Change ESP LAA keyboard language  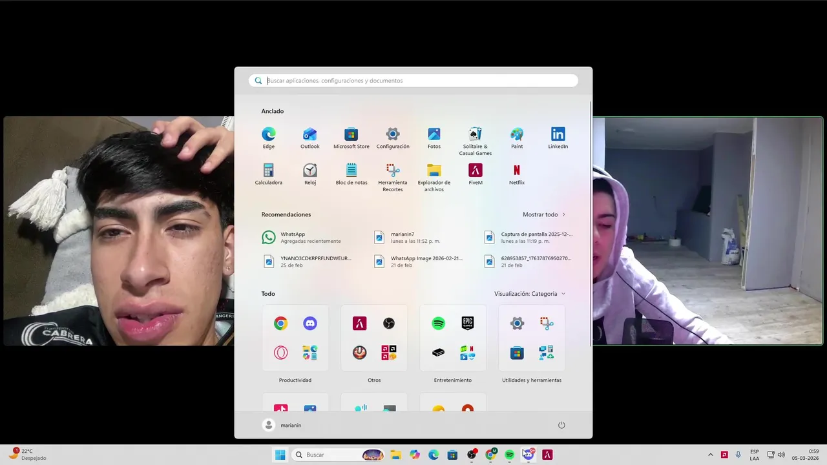point(755,455)
